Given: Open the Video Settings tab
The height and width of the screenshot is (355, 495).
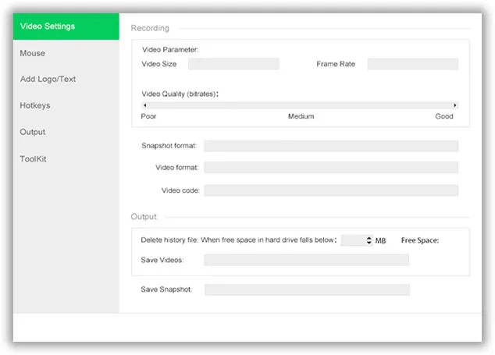Looking at the screenshot, I should pyautogui.click(x=66, y=27).
